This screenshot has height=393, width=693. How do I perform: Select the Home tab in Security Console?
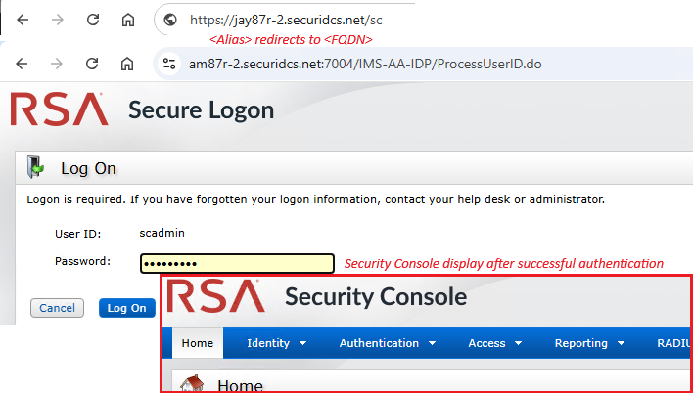[x=198, y=343]
